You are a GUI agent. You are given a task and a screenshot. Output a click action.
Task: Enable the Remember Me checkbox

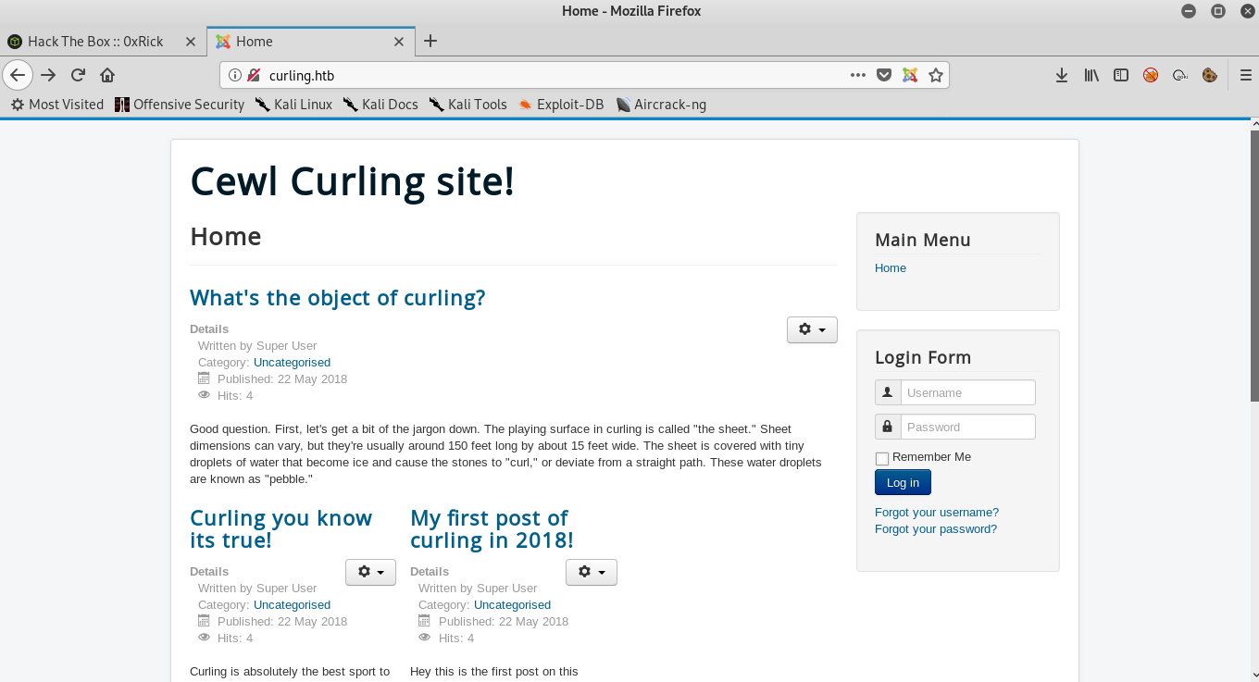click(x=882, y=458)
